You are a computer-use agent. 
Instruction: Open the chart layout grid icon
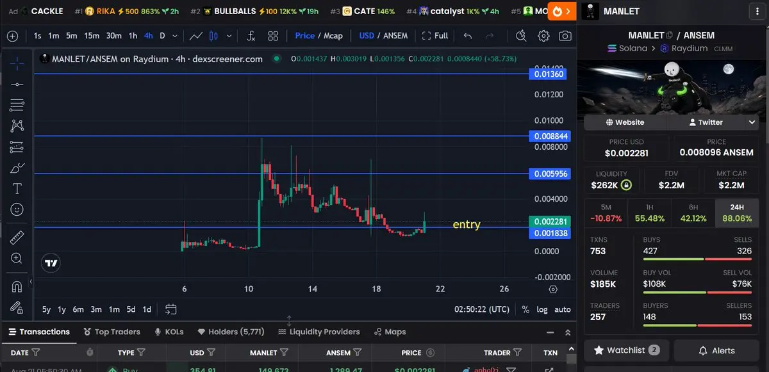pos(273,36)
